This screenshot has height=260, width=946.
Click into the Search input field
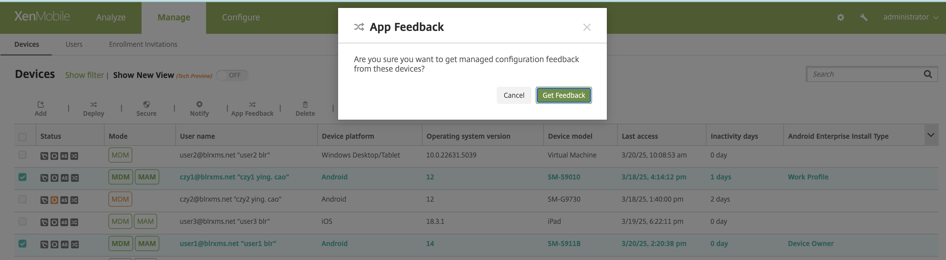(863, 75)
